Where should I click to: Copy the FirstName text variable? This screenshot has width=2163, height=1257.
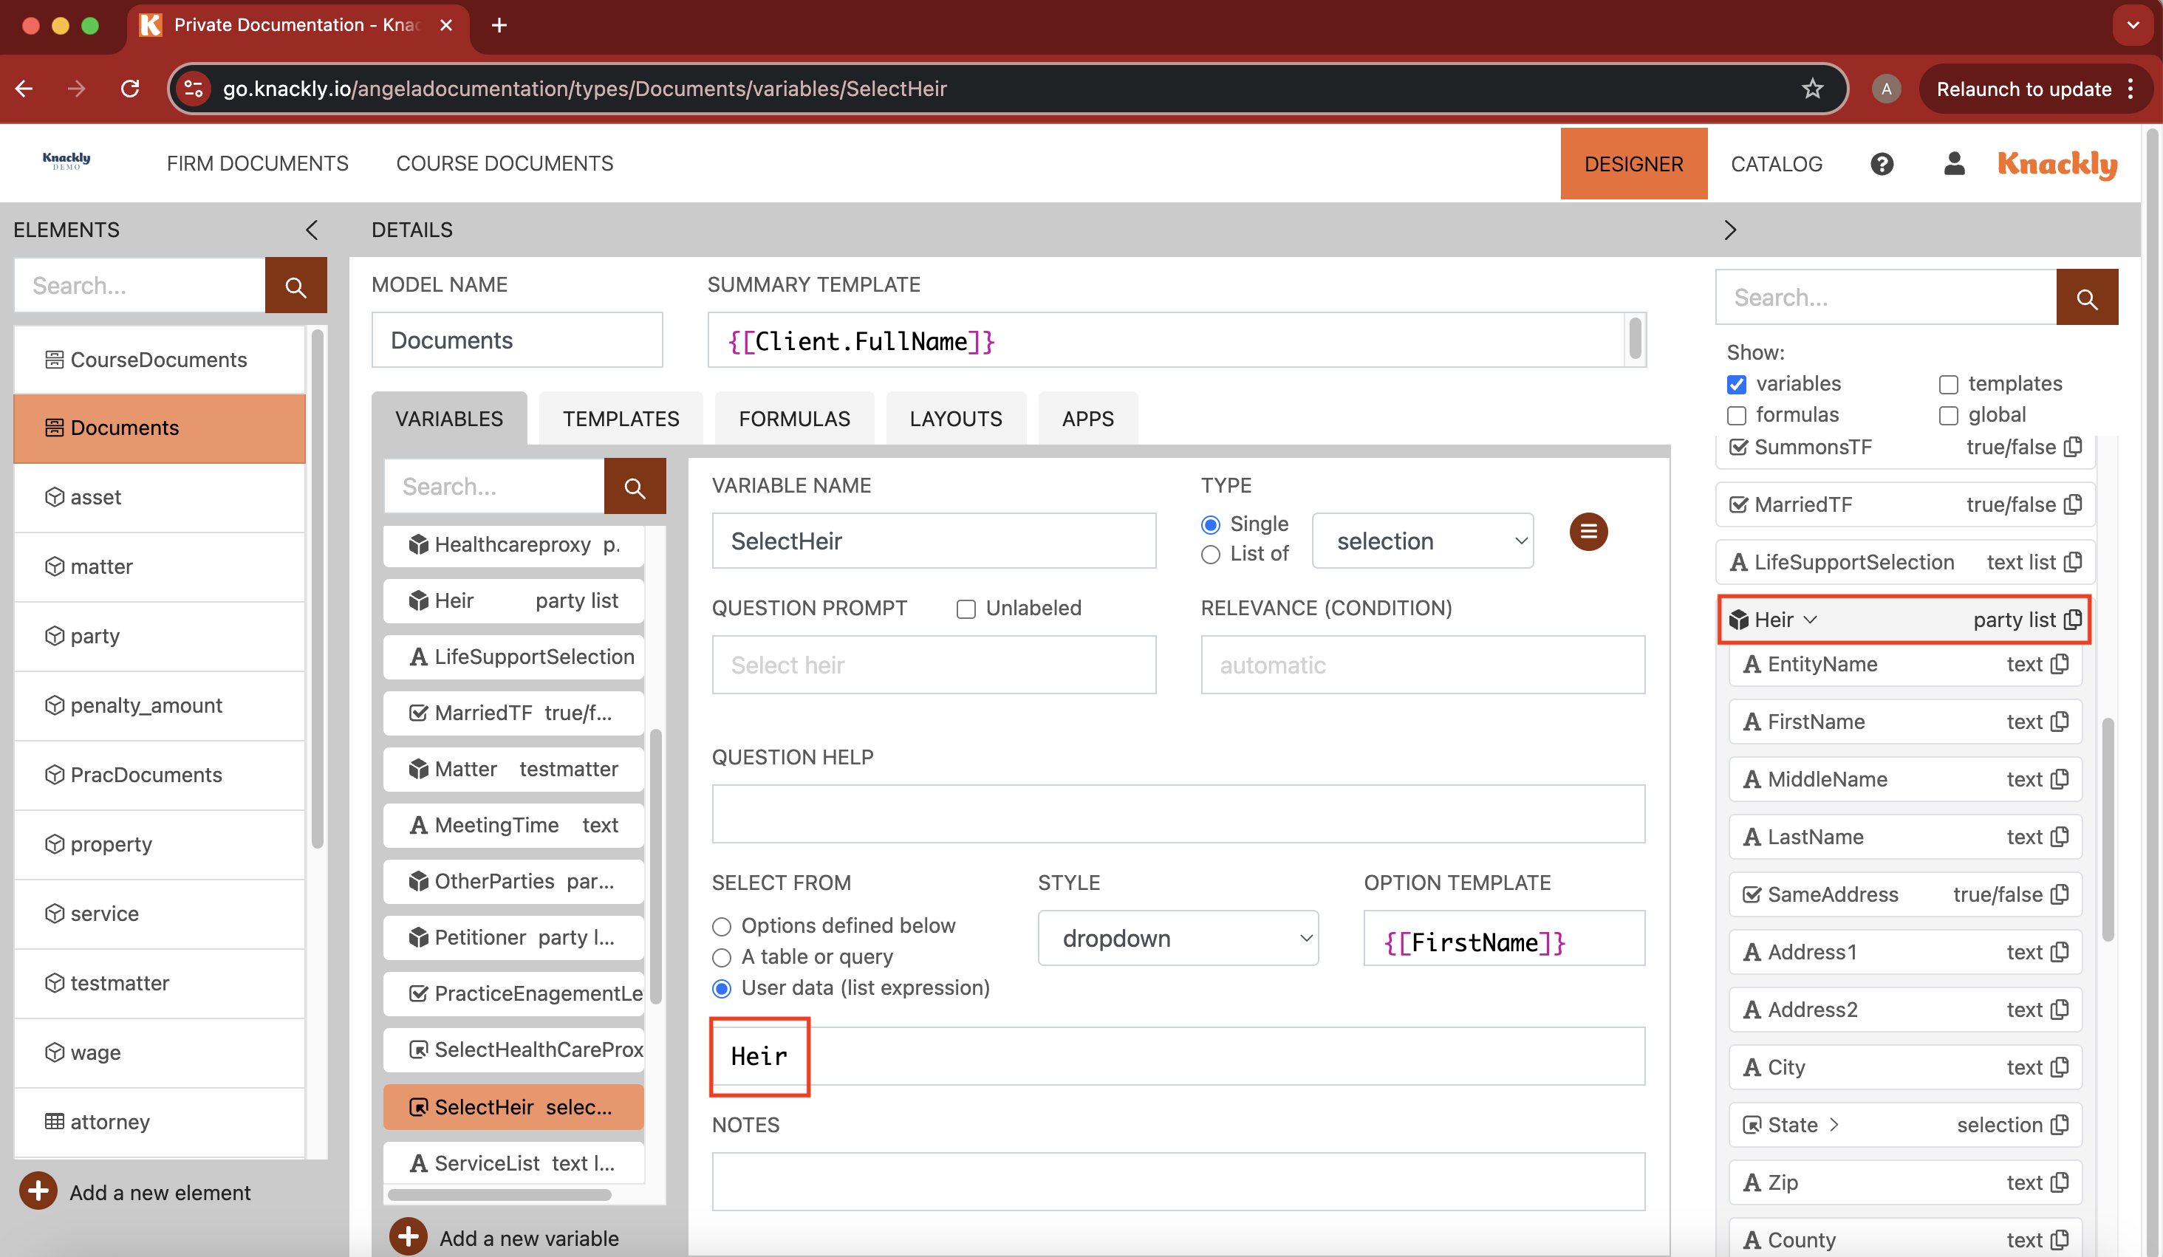pos(2058,722)
